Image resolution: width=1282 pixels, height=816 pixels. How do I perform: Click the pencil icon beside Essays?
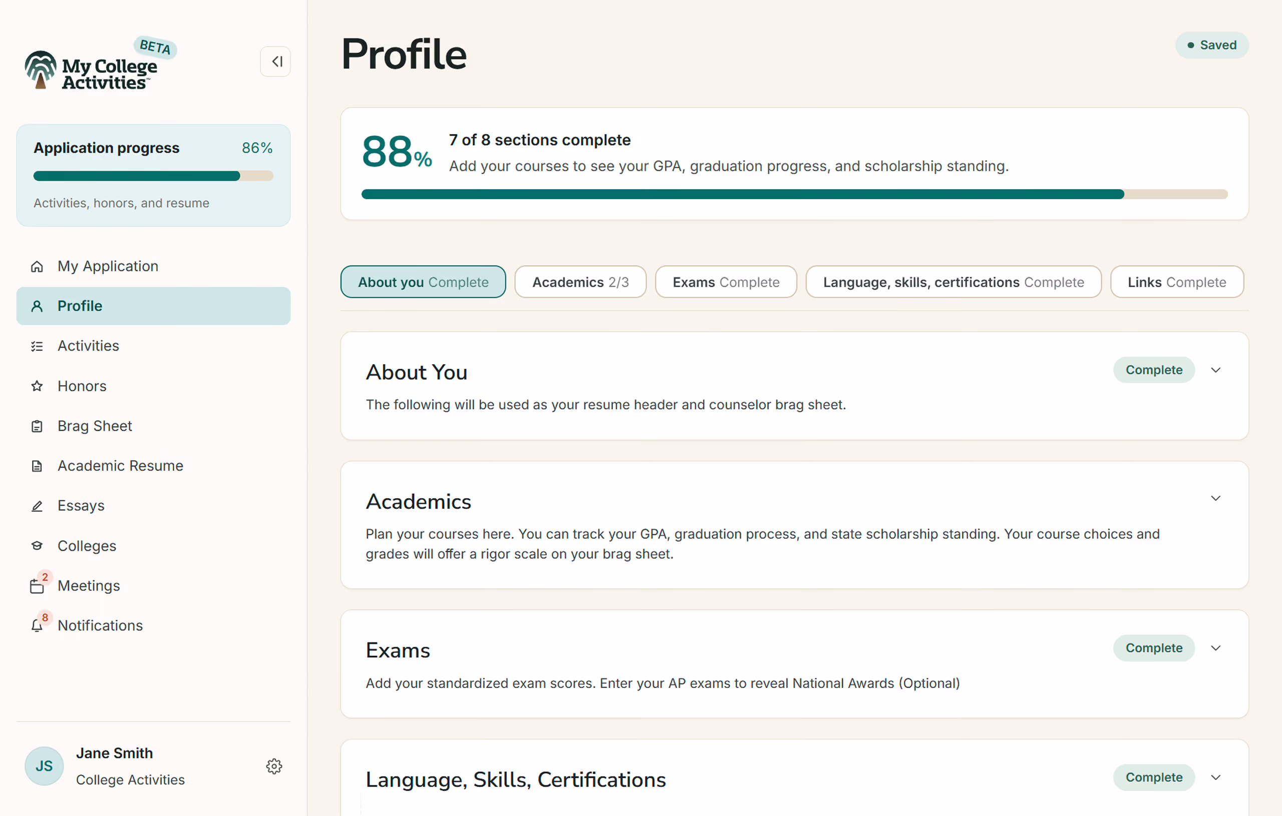[x=37, y=506]
